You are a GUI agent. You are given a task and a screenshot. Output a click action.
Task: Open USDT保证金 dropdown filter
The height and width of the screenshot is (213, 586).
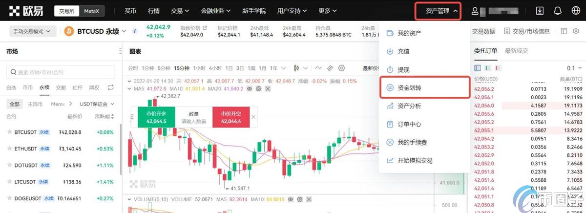[x=97, y=104]
